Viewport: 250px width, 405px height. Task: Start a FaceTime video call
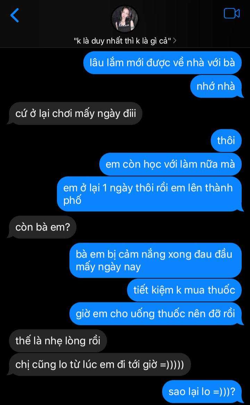coord(232,14)
